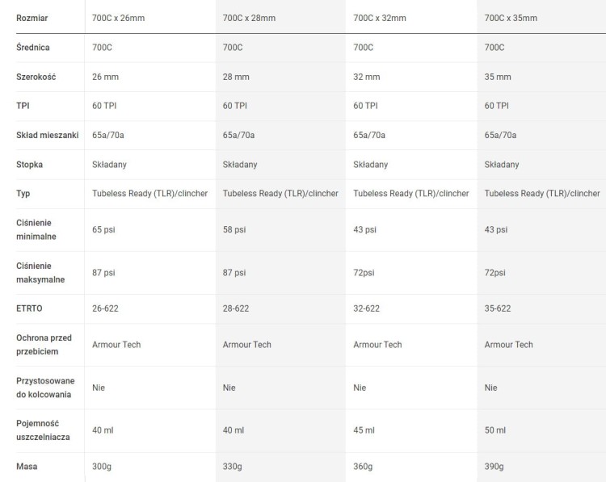Click the Średnica row label
Image resolution: width=606 pixels, height=482 pixels.
point(33,48)
